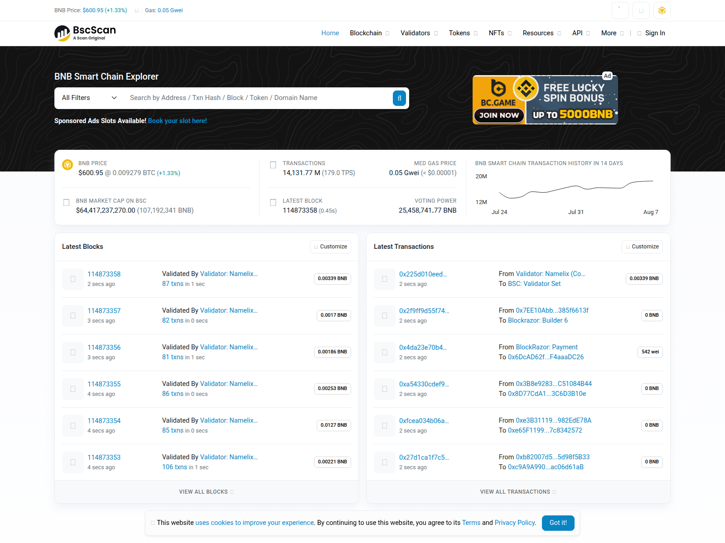This screenshot has height=543, width=725.
Task: Click block icon for block 114873357
Action: click(73, 316)
